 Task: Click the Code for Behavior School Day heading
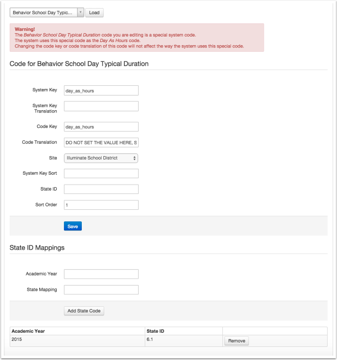[x=79, y=64]
